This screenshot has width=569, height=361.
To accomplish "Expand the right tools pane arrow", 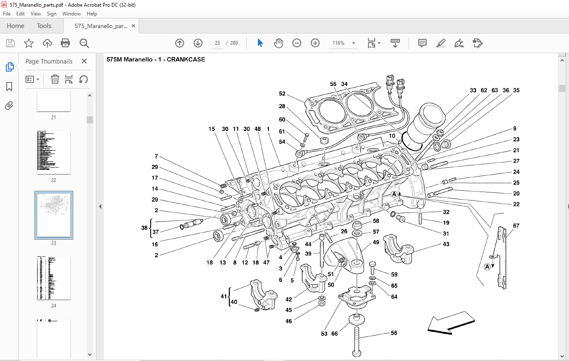I will [567, 207].
